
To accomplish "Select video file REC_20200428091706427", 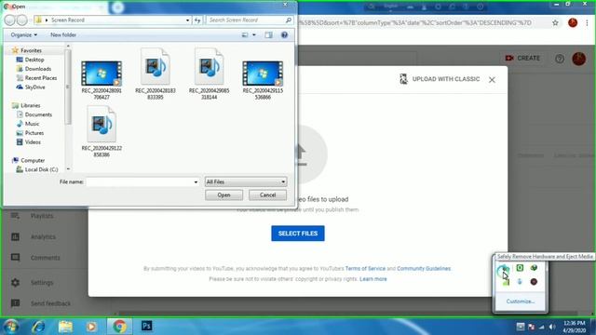I will [x=102, y=80].
